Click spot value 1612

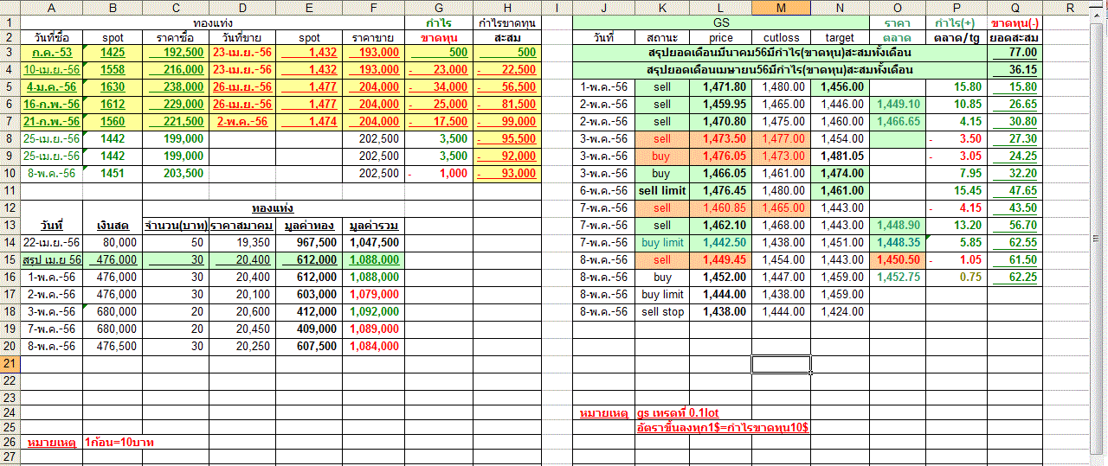click(x=113, y=104)
